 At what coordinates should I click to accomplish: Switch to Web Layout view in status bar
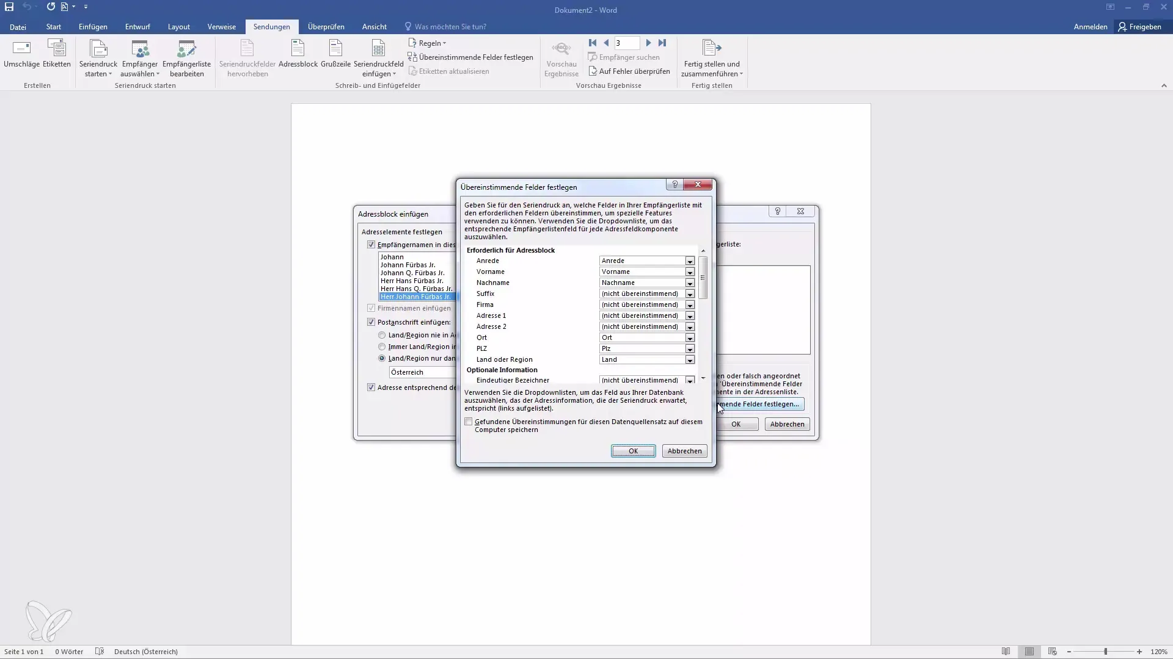coord(1052,652)
